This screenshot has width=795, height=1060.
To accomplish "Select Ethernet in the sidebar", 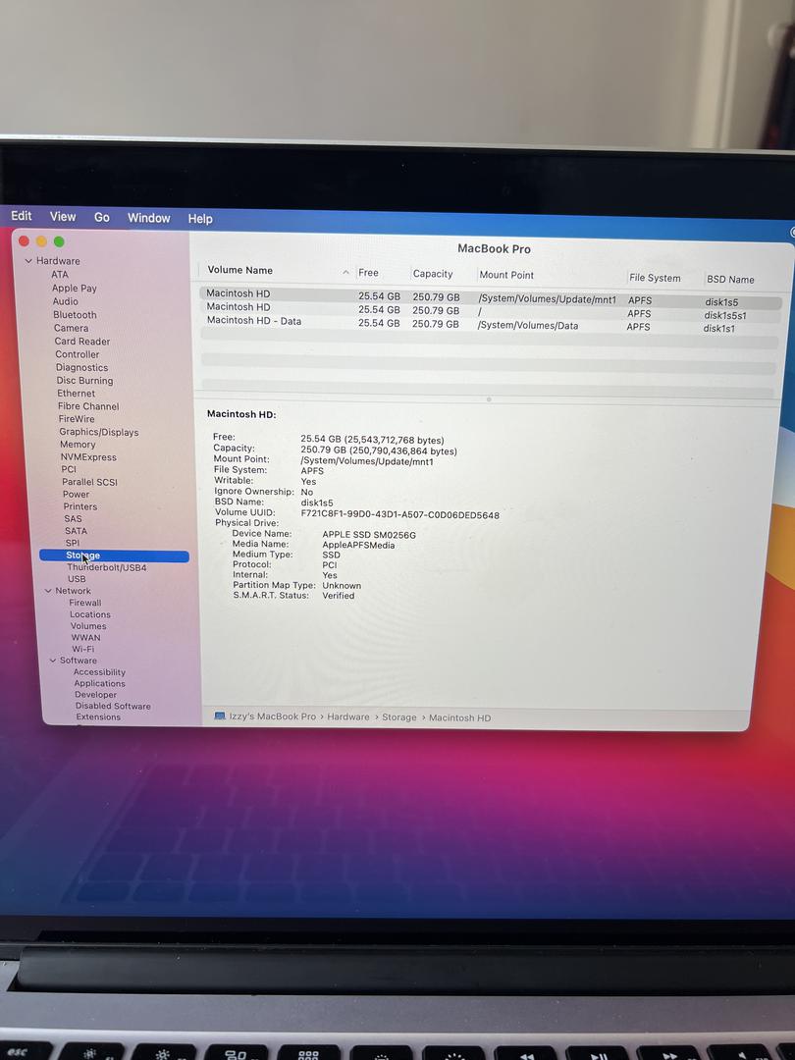I will click(77, 394).
